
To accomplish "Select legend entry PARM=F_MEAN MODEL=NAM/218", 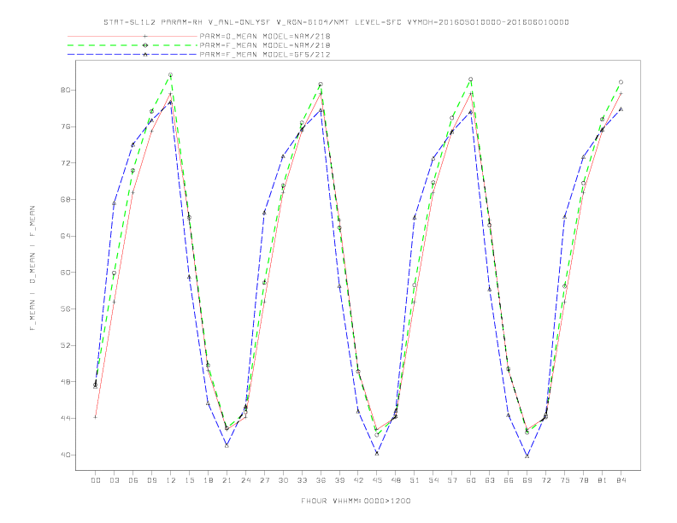I will pos(265,45).
